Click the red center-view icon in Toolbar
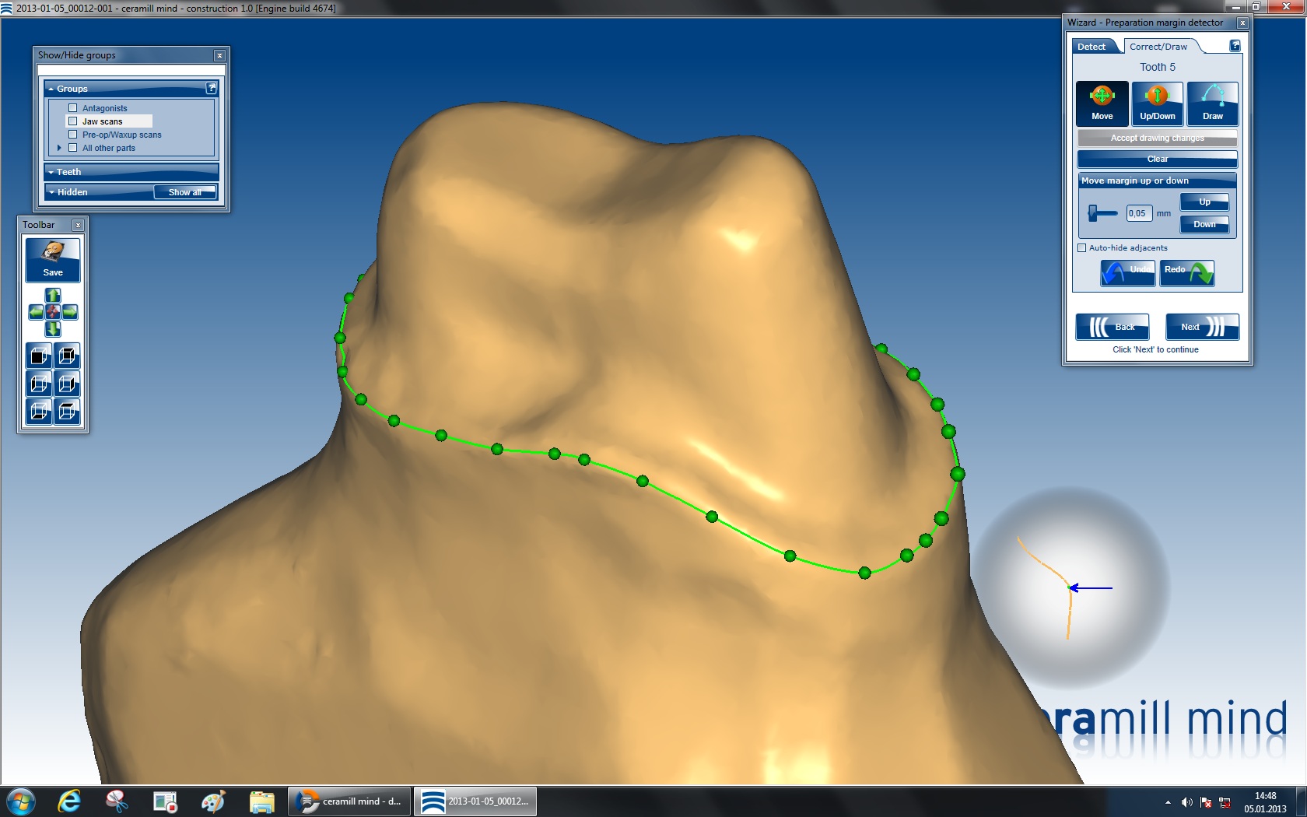The image size is (1307, 817). pyautogui.click(x=53, y=312)
